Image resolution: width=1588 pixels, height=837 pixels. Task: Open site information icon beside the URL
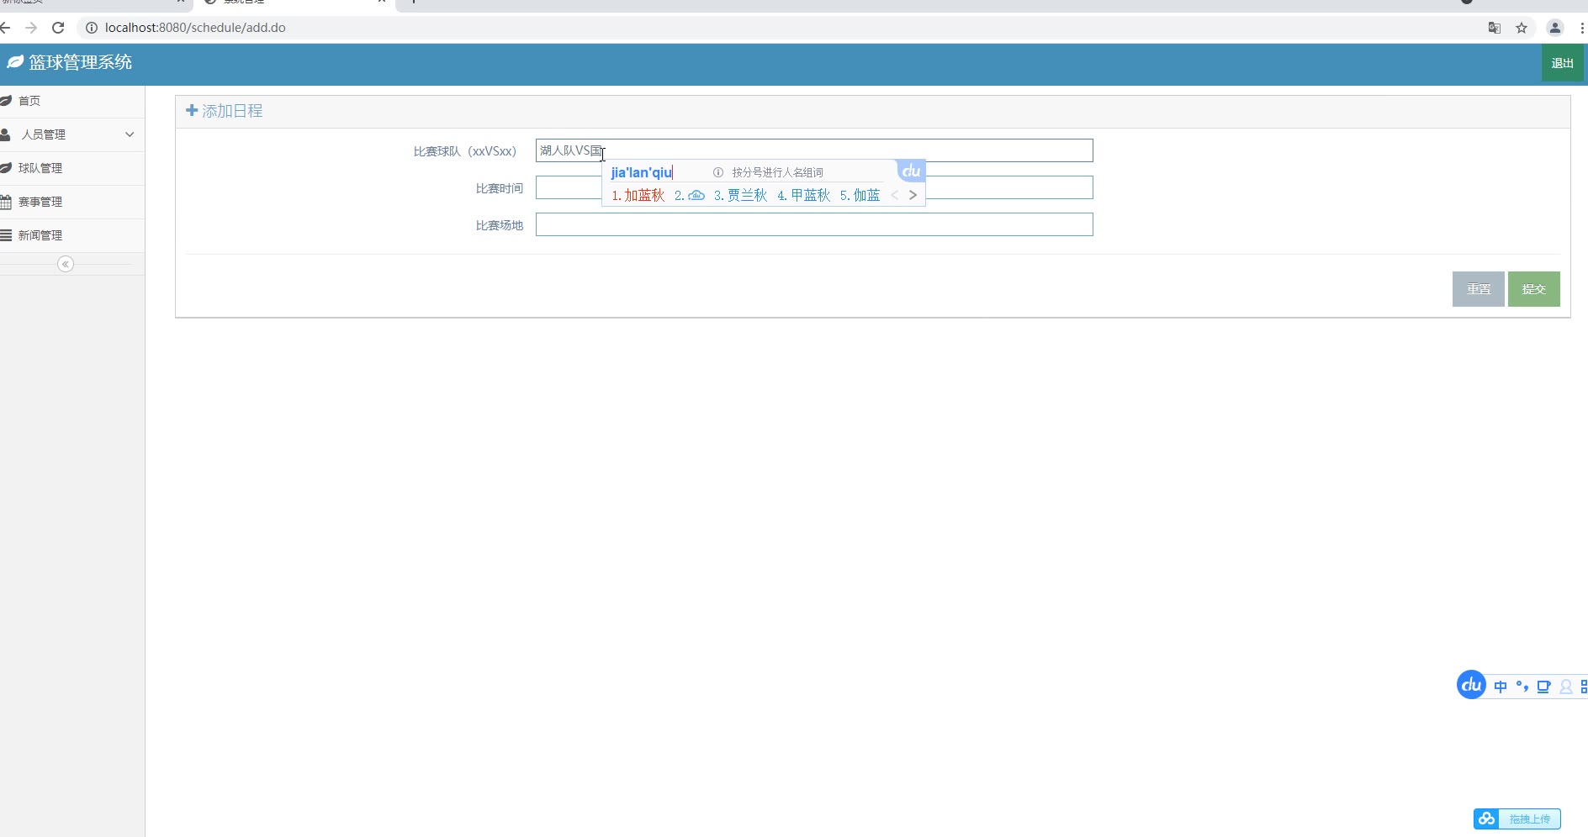click(x=92, y=28)
